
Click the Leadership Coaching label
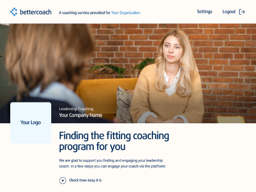(76, 109)
